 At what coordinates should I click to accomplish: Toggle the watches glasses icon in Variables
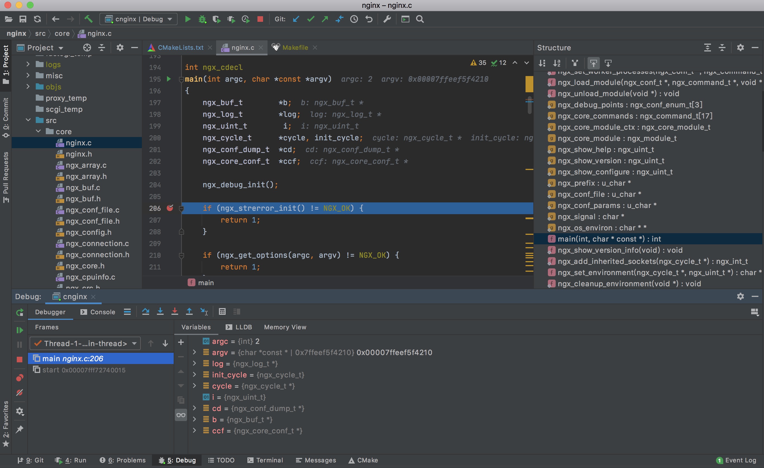[181, 415]
